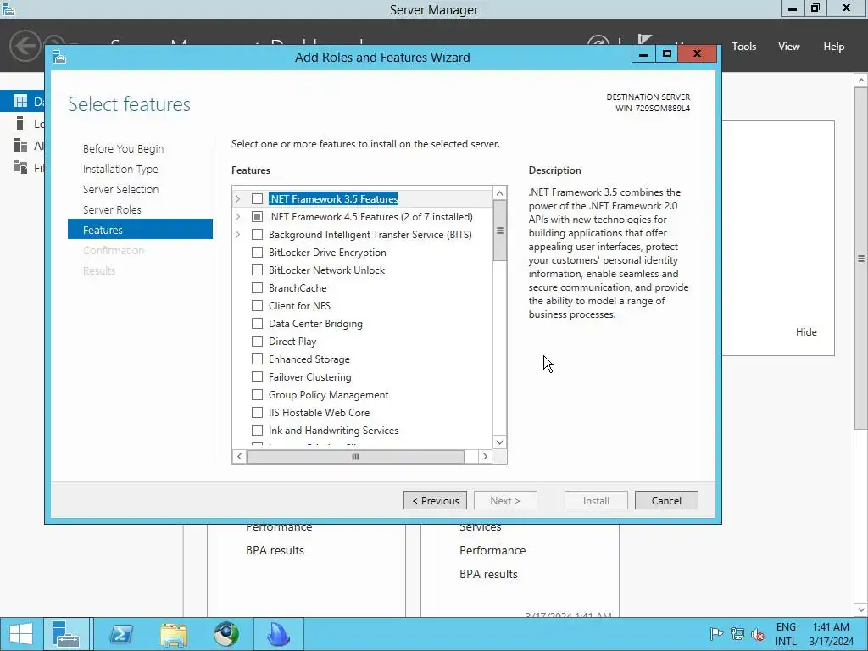Click the Previous button

point(435,500)
